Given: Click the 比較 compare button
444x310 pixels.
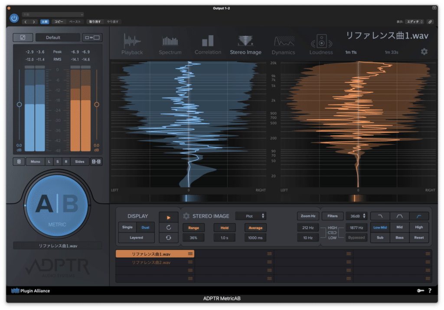Looking at the screenshot, I should point(45,22).
